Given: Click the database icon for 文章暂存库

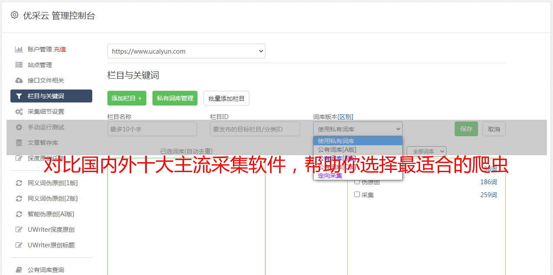Looking at the screenshot, I should (19, 143).
